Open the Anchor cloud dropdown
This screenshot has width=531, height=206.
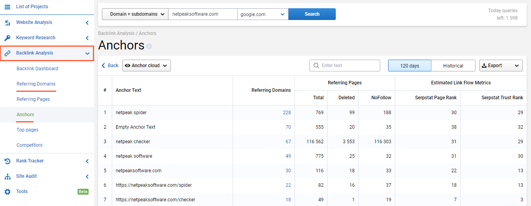click(x=146, y=66)
